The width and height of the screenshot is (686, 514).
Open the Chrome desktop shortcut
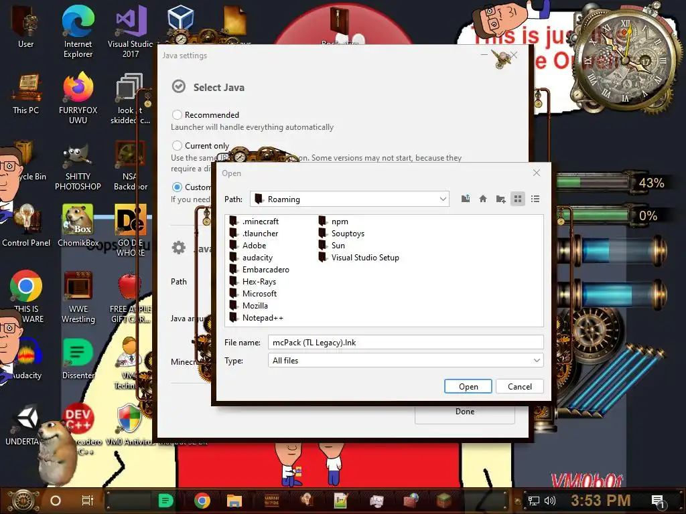click(26, 286)
